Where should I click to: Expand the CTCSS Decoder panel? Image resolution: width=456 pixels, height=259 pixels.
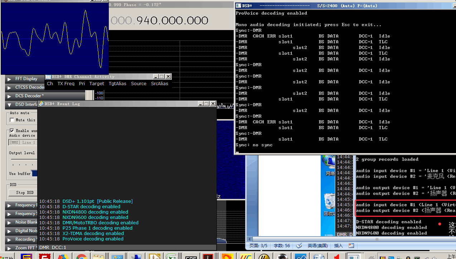pyautogui.click(x=9, y=88)
